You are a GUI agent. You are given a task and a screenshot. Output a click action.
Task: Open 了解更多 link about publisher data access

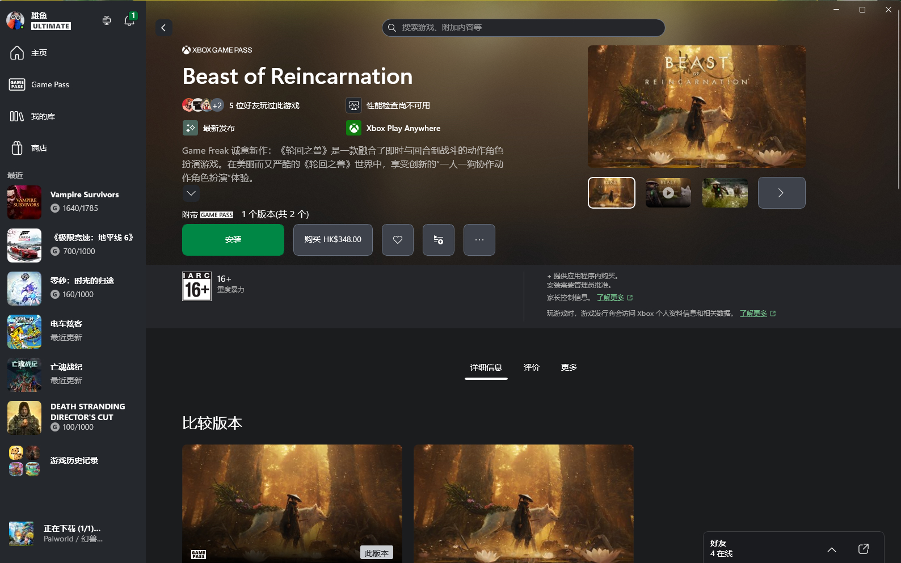click(757, 314)
